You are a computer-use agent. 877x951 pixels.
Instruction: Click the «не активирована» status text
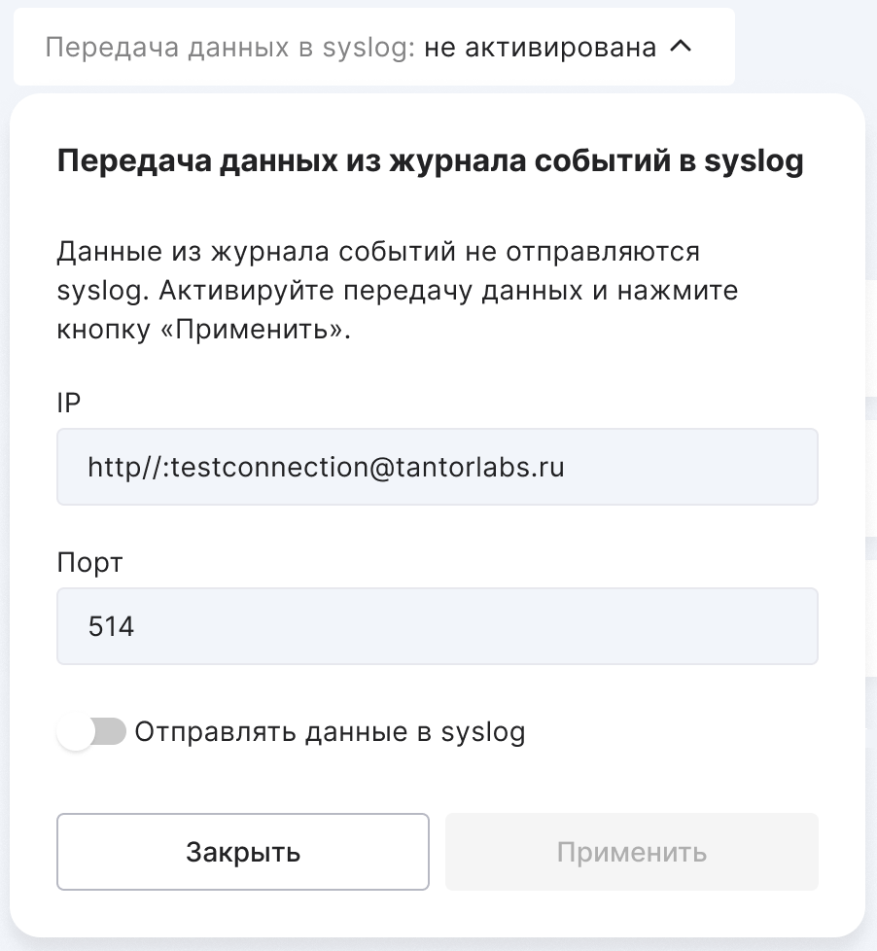click(541, 47)
